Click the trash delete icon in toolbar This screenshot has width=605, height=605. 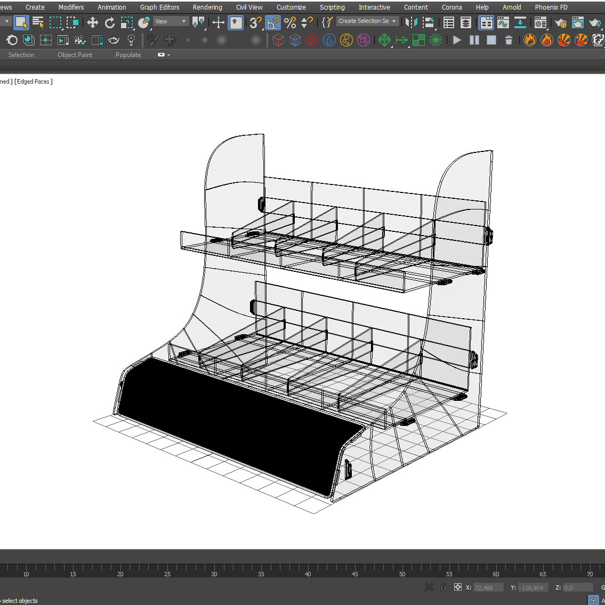pos(509,40)
